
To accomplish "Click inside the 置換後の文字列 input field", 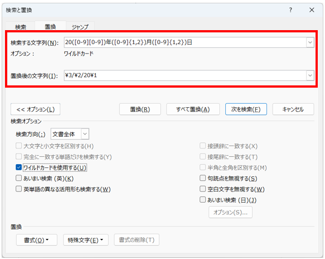I will click(x=185, y=75).
